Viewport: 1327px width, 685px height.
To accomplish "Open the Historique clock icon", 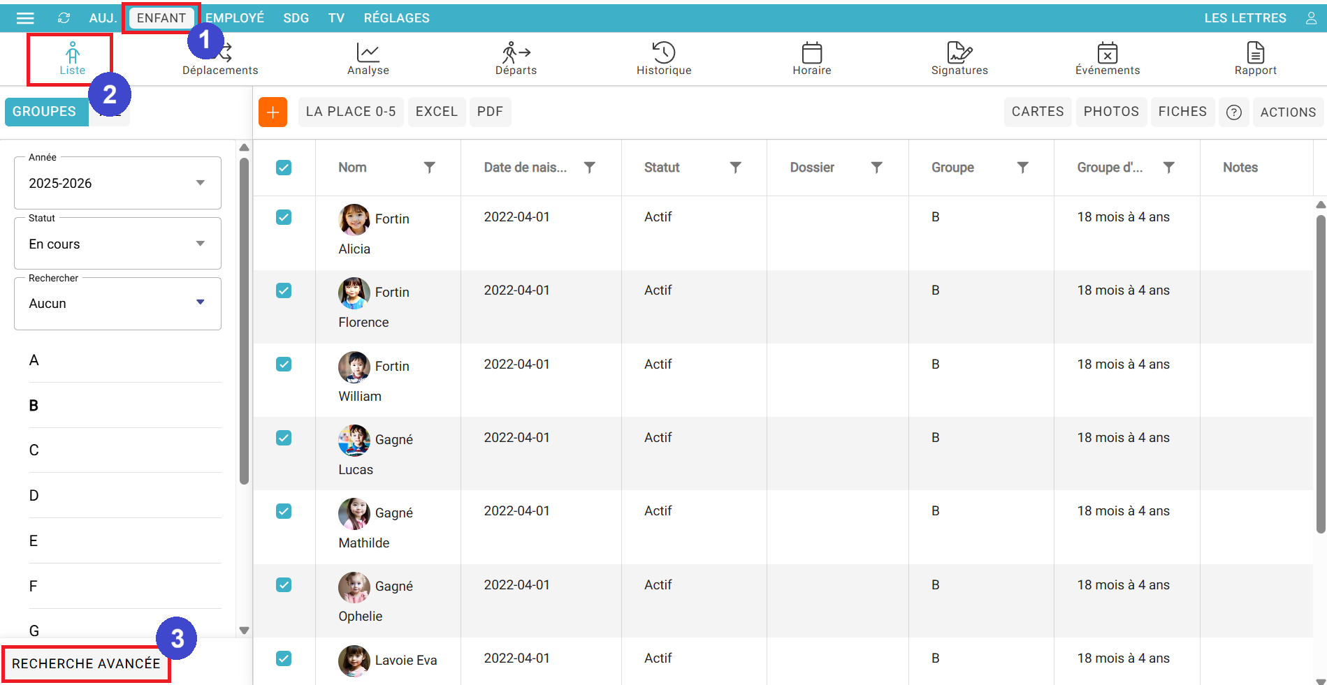I will click(x=663, y=52).
